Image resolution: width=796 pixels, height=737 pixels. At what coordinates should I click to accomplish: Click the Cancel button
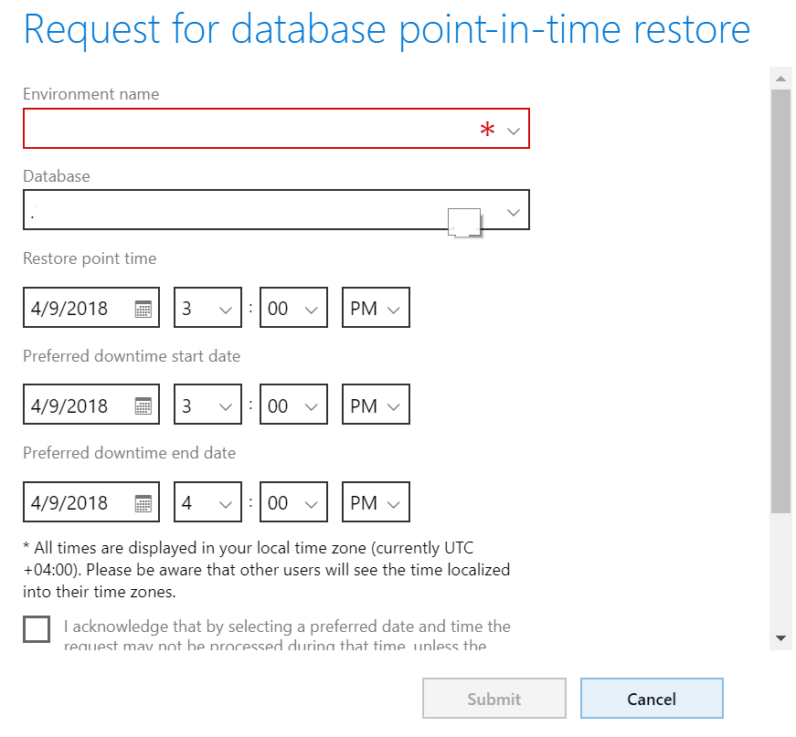pos(652,699)
